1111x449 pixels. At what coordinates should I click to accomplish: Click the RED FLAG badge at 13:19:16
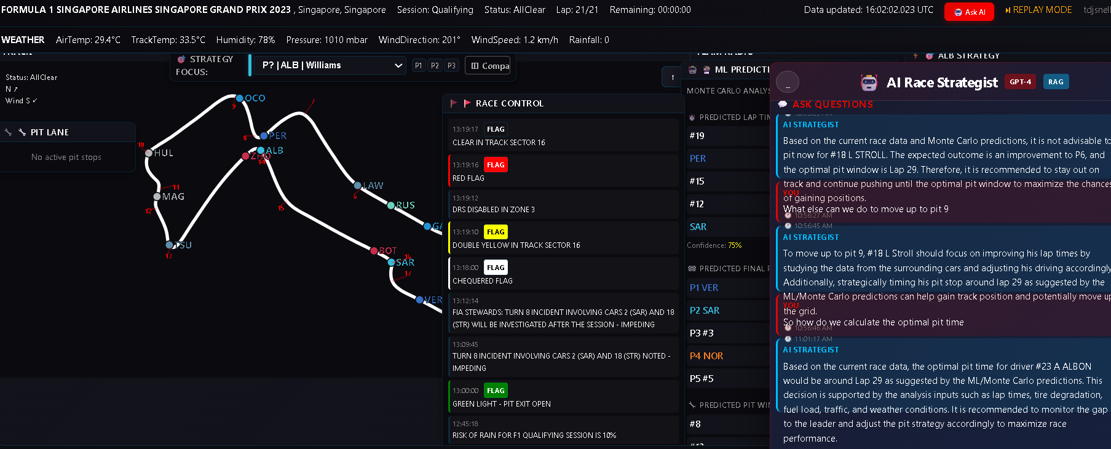pos(496,165)
